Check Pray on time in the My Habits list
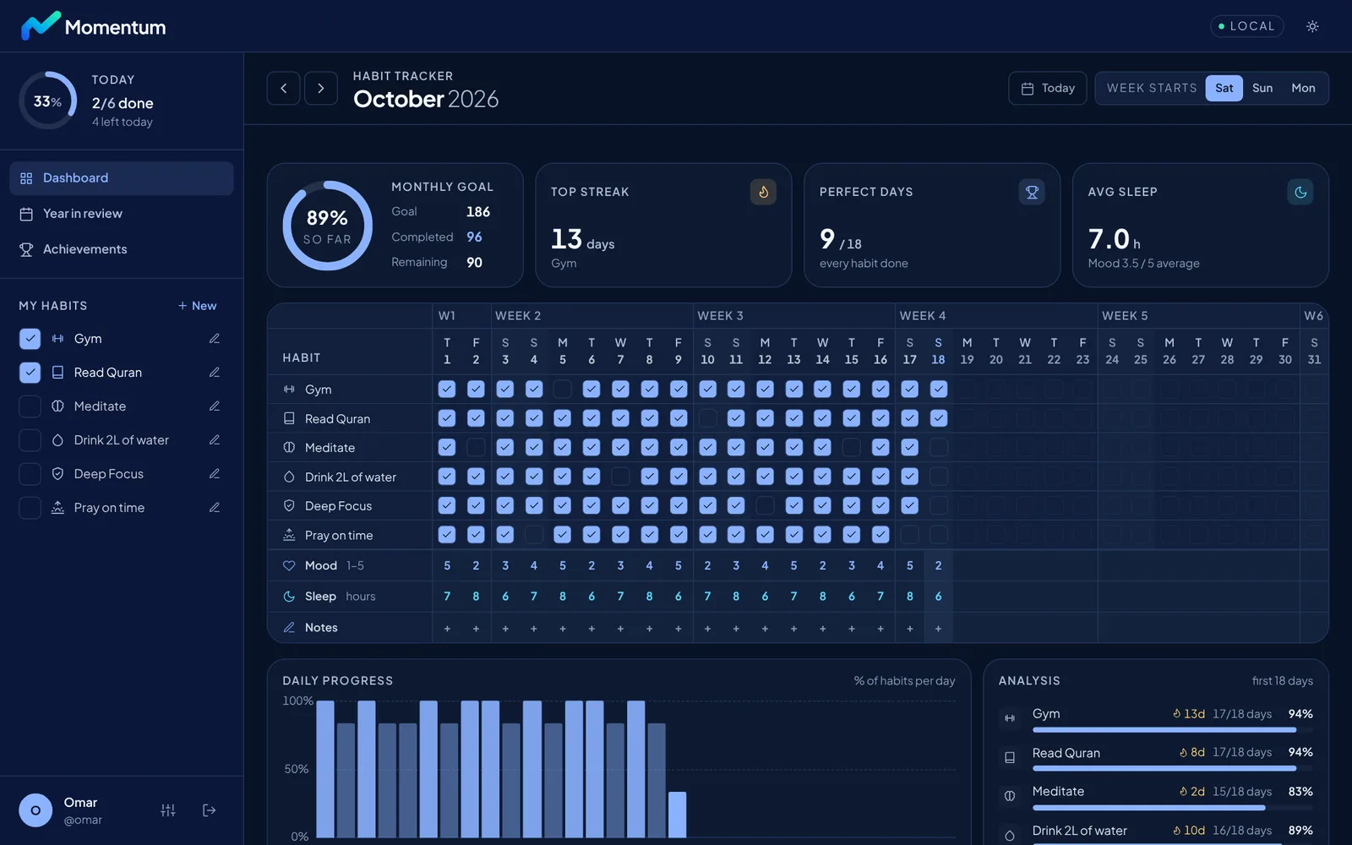This screenshot has width=1352, height=845. pyautogui.click(x=30, y=508)
